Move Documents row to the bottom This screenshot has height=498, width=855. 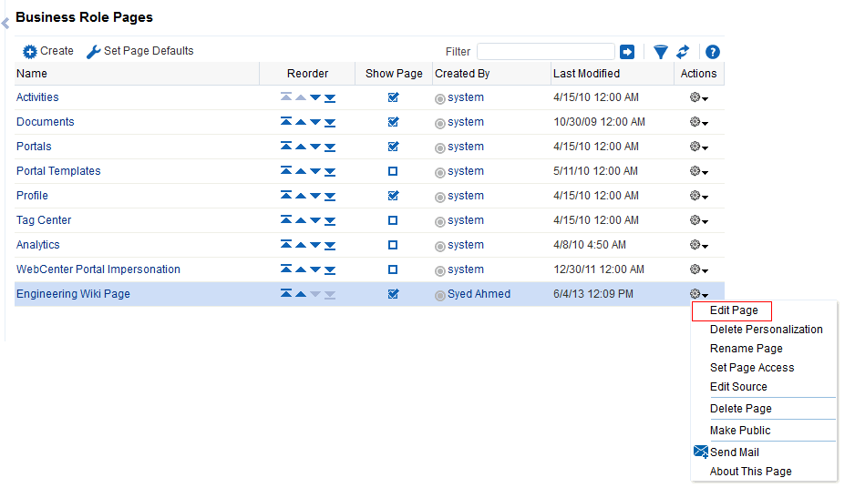pyautogui.click(x=330, y=123)
